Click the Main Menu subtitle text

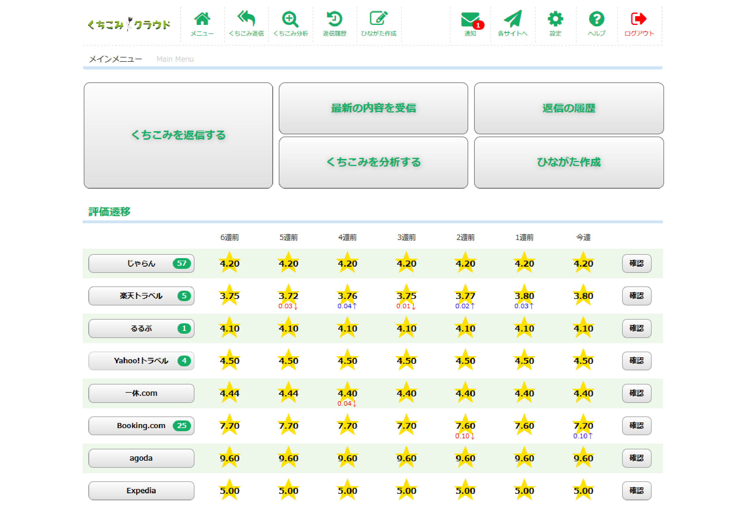(x=175, y=59)
